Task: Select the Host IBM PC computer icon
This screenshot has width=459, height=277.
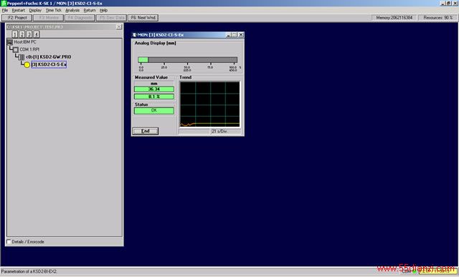Action: (9, 42)
